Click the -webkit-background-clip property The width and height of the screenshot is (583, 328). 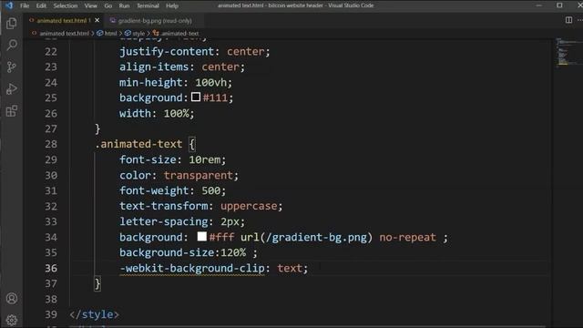coord(192,268)
